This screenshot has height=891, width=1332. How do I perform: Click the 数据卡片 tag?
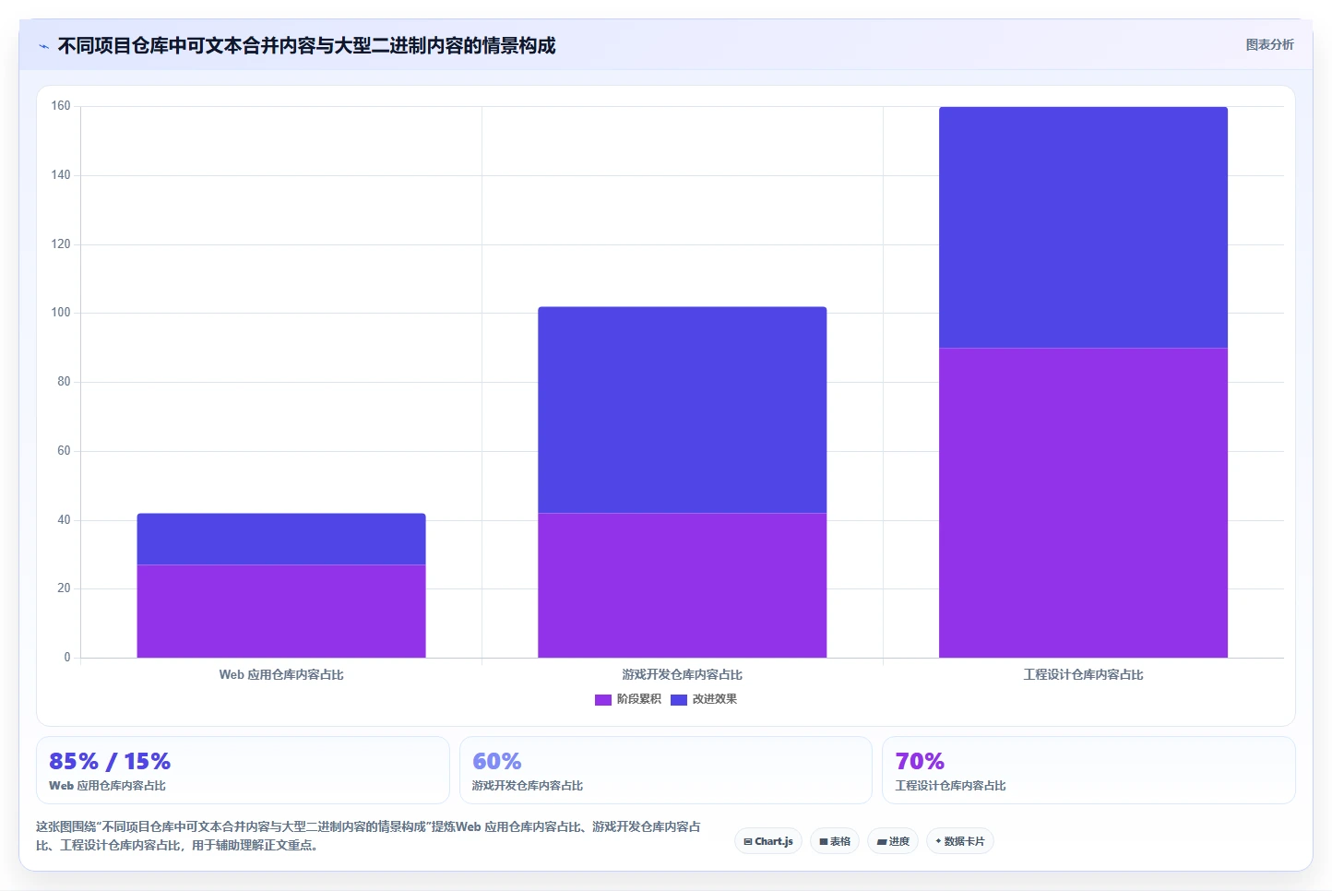(x=960, y=841)
